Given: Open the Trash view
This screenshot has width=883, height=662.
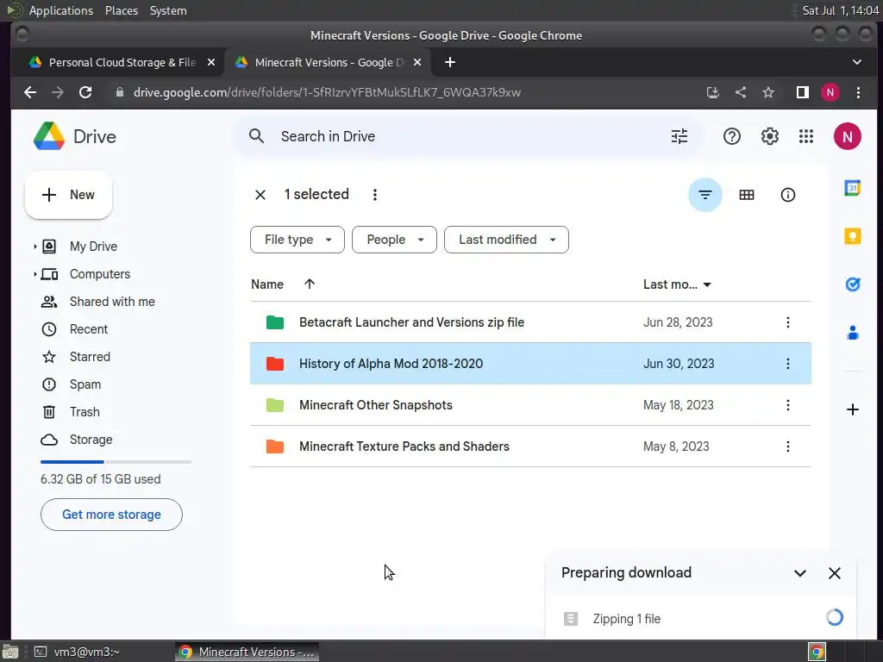Looking at the screenshot, I should [x=85, y=412].
